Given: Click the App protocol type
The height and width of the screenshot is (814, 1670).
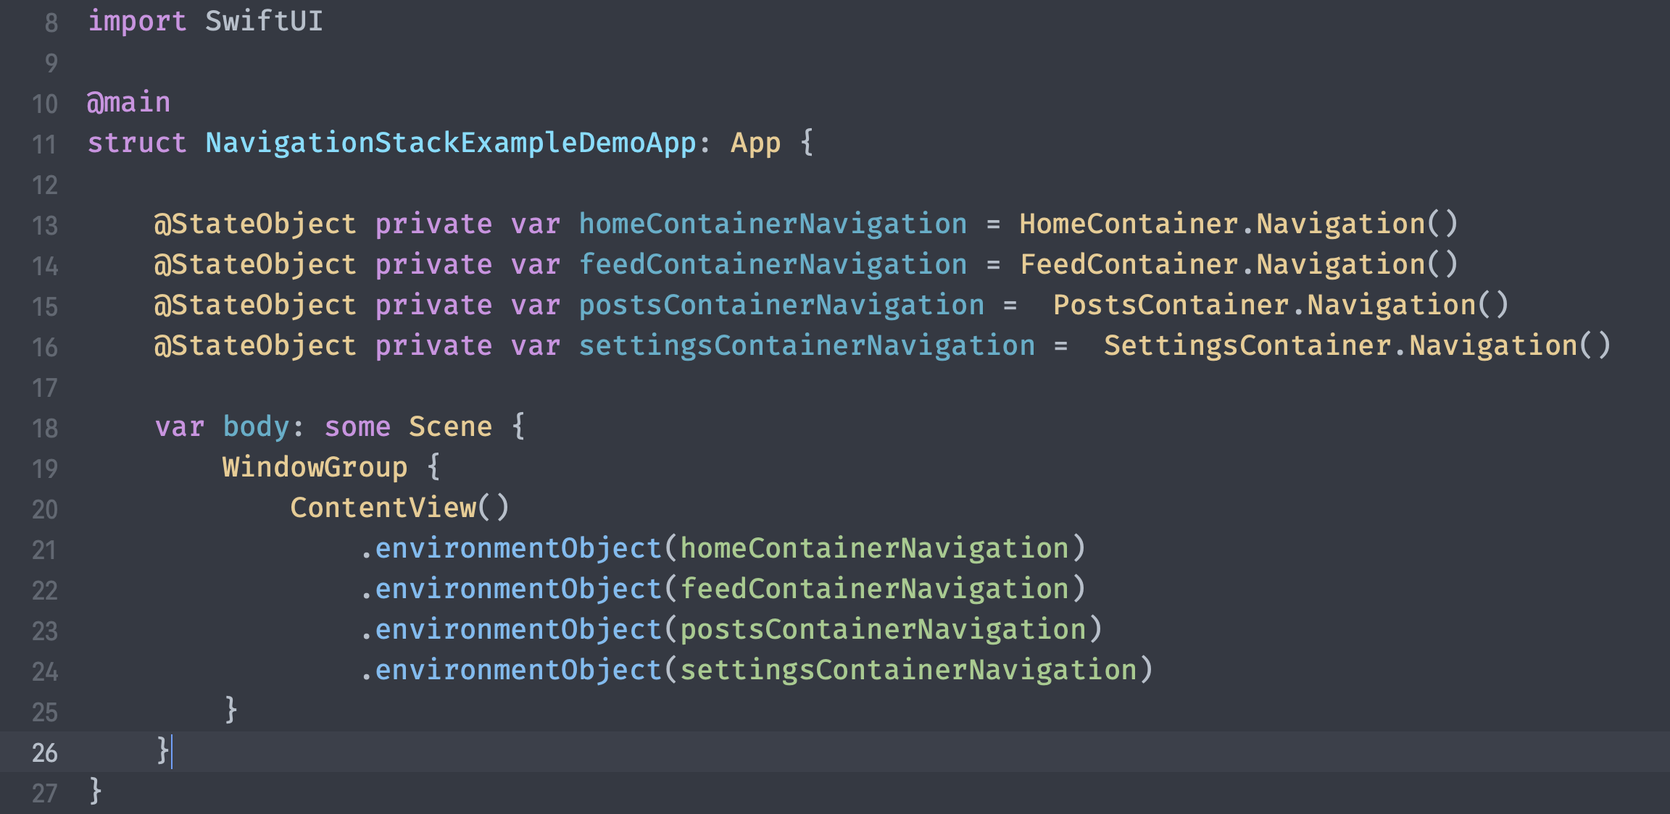Looking at the screenshot, I should pyautogui.click(x=755, y=143).
